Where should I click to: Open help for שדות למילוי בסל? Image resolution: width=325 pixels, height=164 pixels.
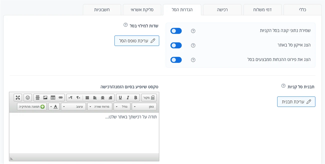125,25
